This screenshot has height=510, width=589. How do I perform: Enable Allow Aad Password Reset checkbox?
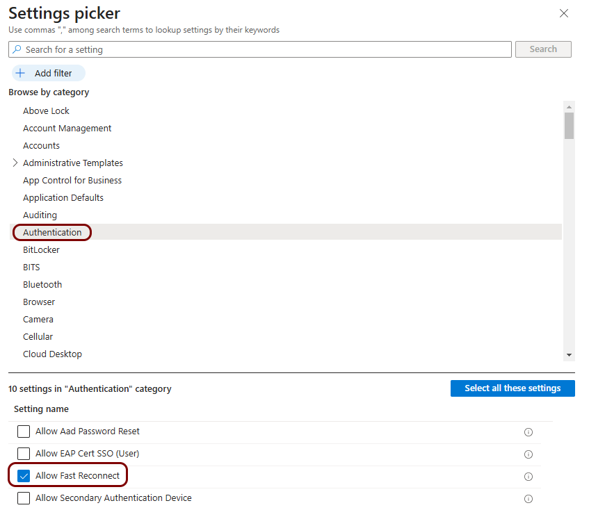pos(24,431)
